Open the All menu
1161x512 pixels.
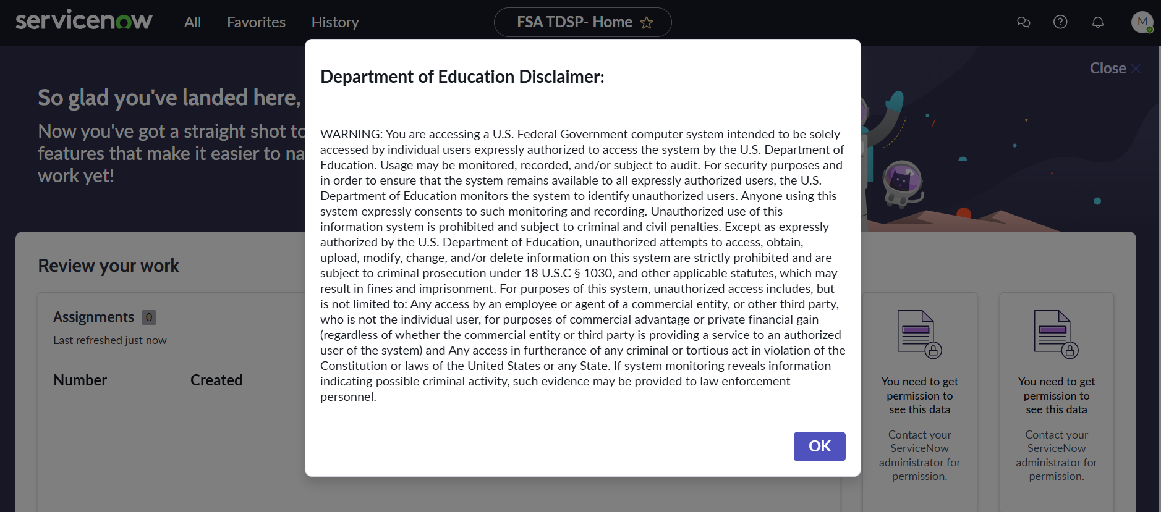192,22
